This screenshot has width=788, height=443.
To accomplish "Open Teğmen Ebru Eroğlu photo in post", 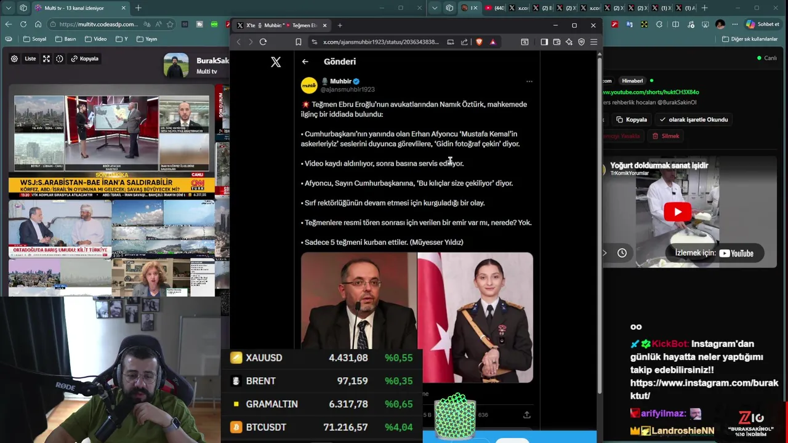I will [475, 317].
